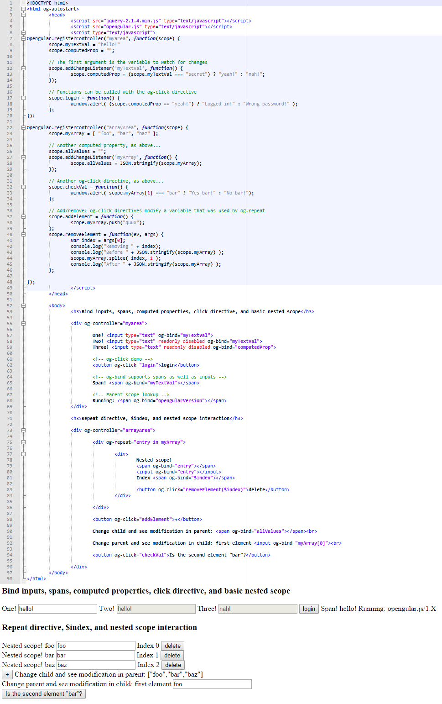This screenshot has width=442, height=704.
Task: Focus the first element input field
Action: [x=212, y=684]
